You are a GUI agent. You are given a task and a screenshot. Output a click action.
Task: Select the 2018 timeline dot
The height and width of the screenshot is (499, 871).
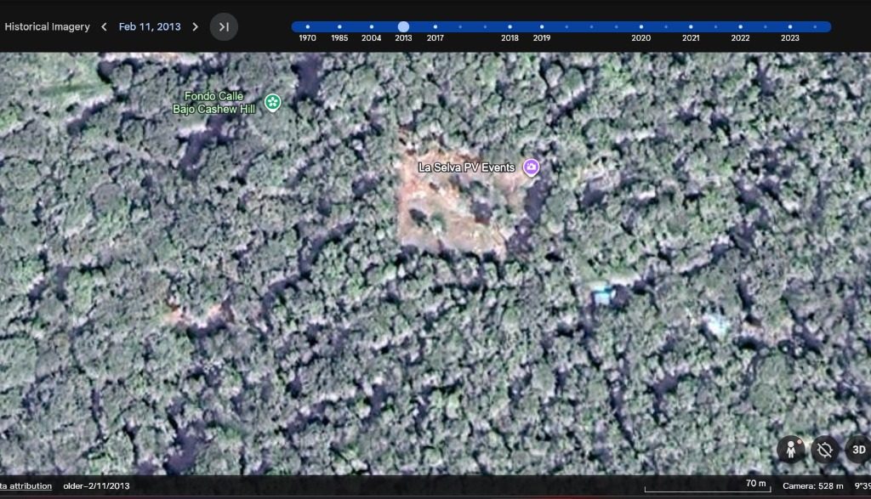point(510,27)
